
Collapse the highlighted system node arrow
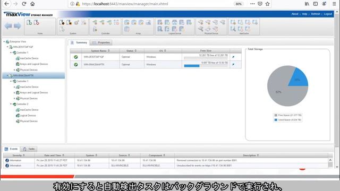click(7, 75)
